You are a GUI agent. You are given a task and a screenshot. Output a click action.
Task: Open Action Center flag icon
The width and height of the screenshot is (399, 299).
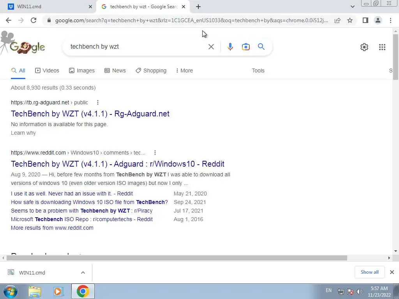(350, 292)
